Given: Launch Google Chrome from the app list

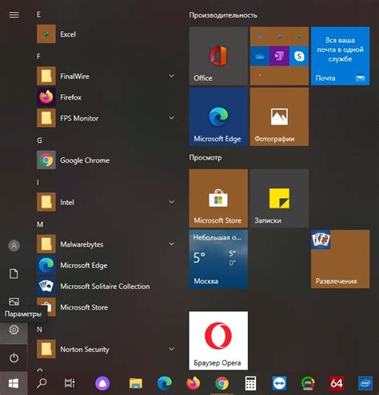Looking at the screenshot, I should coord(106,160).
